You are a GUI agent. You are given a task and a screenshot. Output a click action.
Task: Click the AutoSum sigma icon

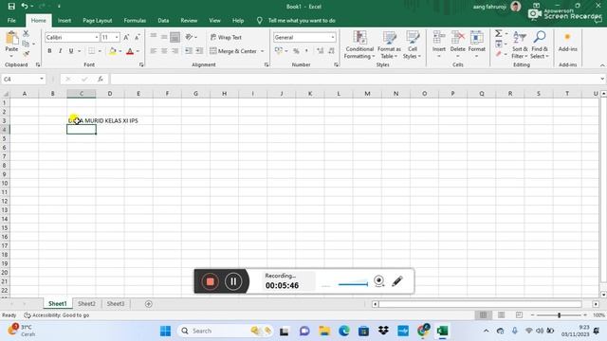point(499,34)
